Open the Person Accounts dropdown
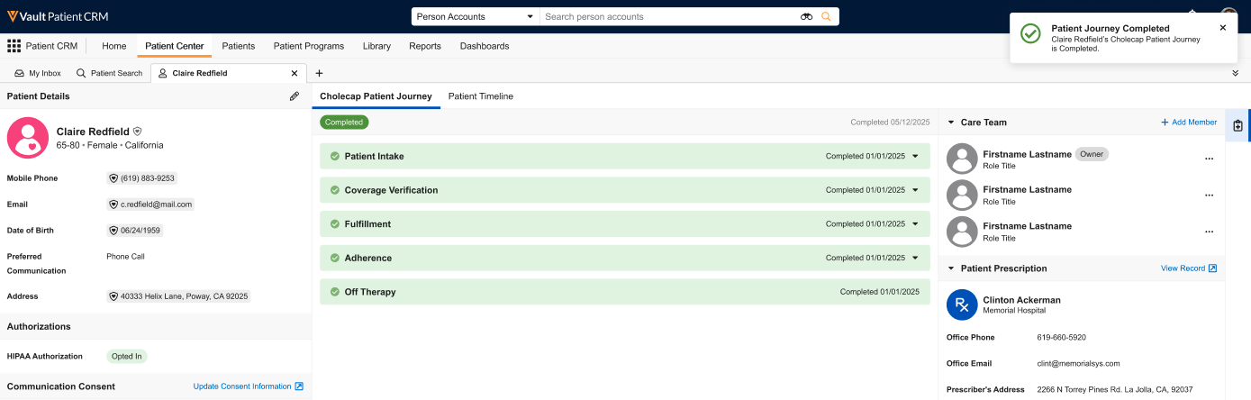 475,17
